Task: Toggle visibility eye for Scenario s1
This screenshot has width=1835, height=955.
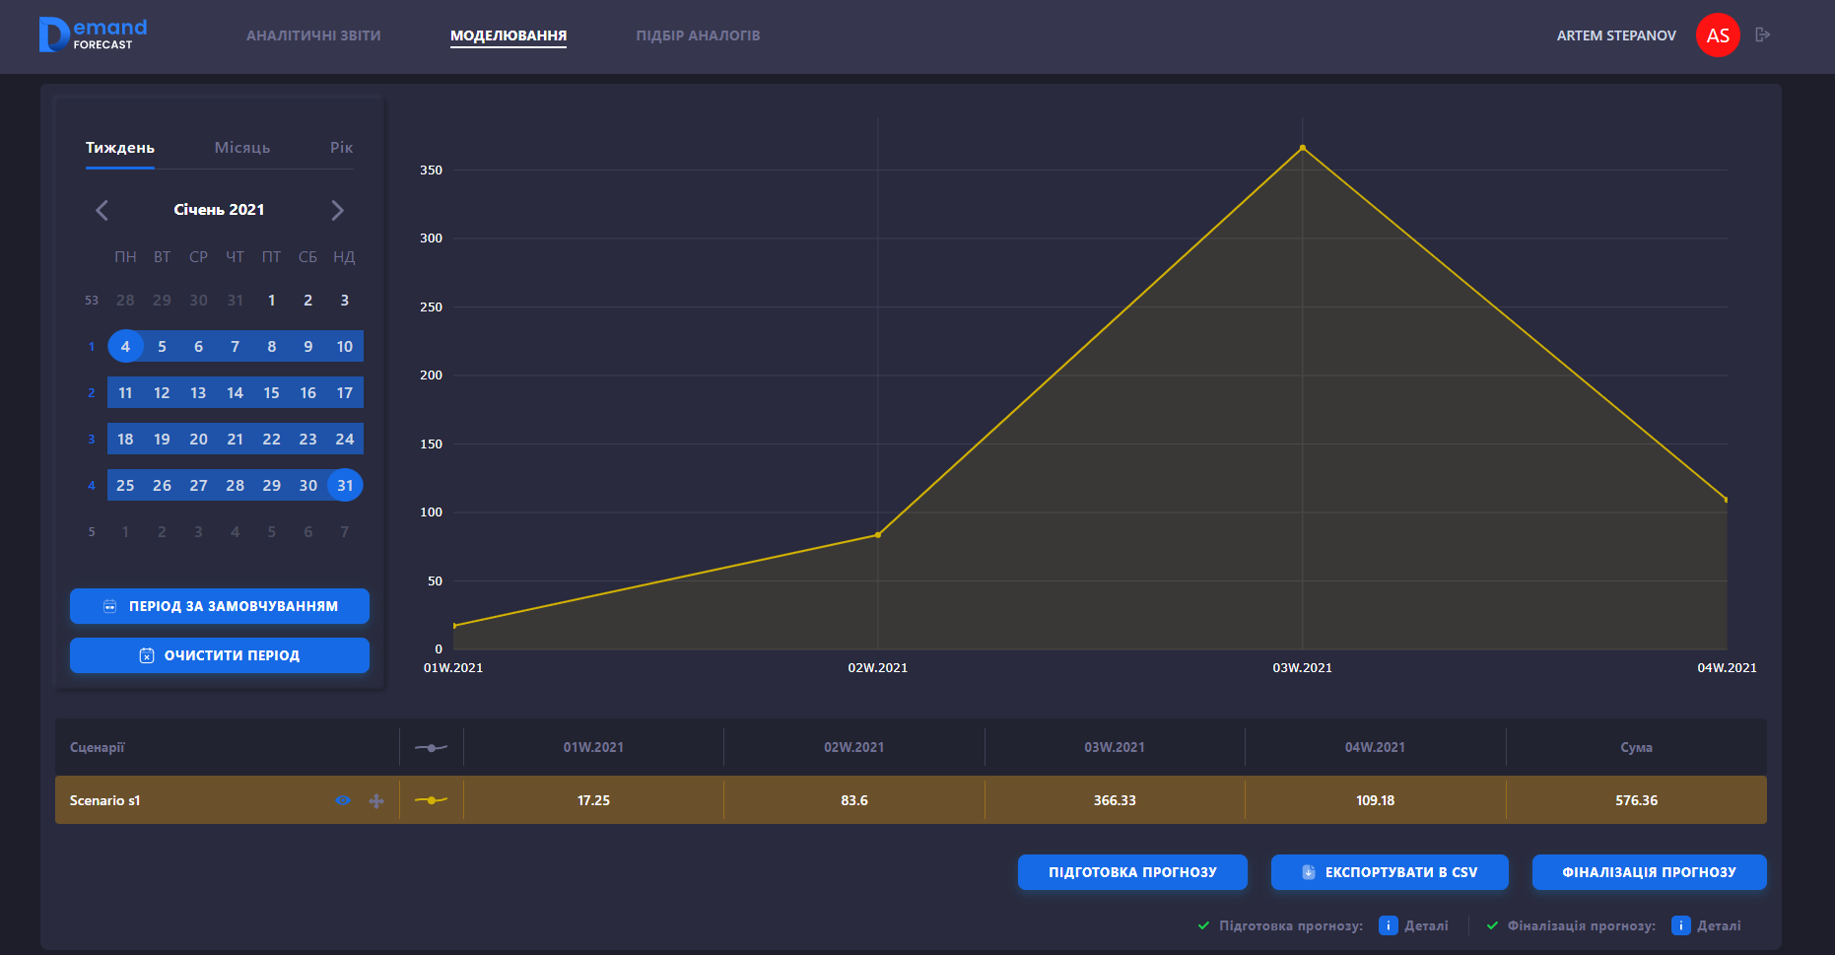Action: coord(343,801)
